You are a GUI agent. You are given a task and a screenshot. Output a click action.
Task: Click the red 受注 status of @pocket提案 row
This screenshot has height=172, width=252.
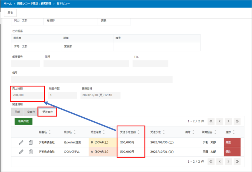(232, 142)
